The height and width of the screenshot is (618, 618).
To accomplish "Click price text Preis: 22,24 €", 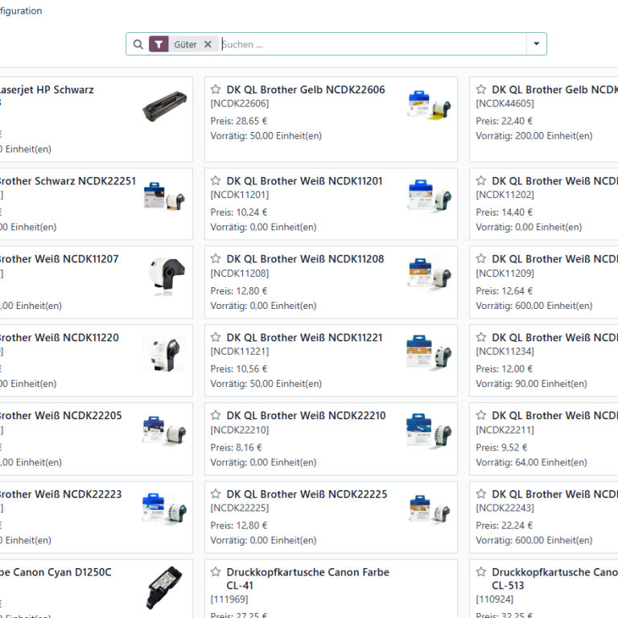I will coord(504,525).
